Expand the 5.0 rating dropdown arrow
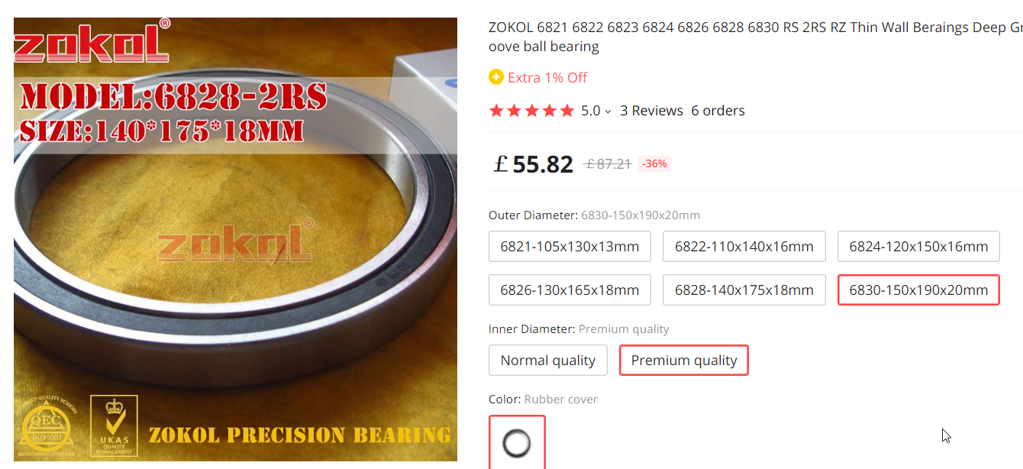 [608, 112]
